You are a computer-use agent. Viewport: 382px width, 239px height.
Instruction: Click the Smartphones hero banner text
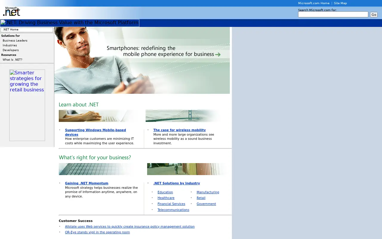(x=161, y=51)
